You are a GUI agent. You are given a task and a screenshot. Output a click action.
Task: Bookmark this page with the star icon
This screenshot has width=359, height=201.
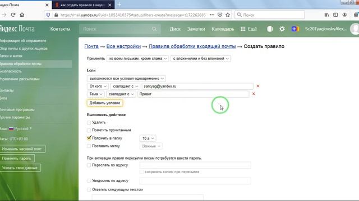click(x=228, y=15)
